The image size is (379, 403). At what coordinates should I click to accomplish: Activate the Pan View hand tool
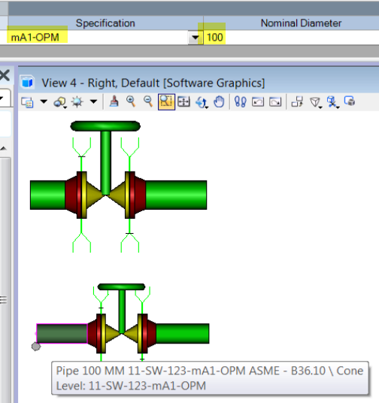tap(219, 102)
